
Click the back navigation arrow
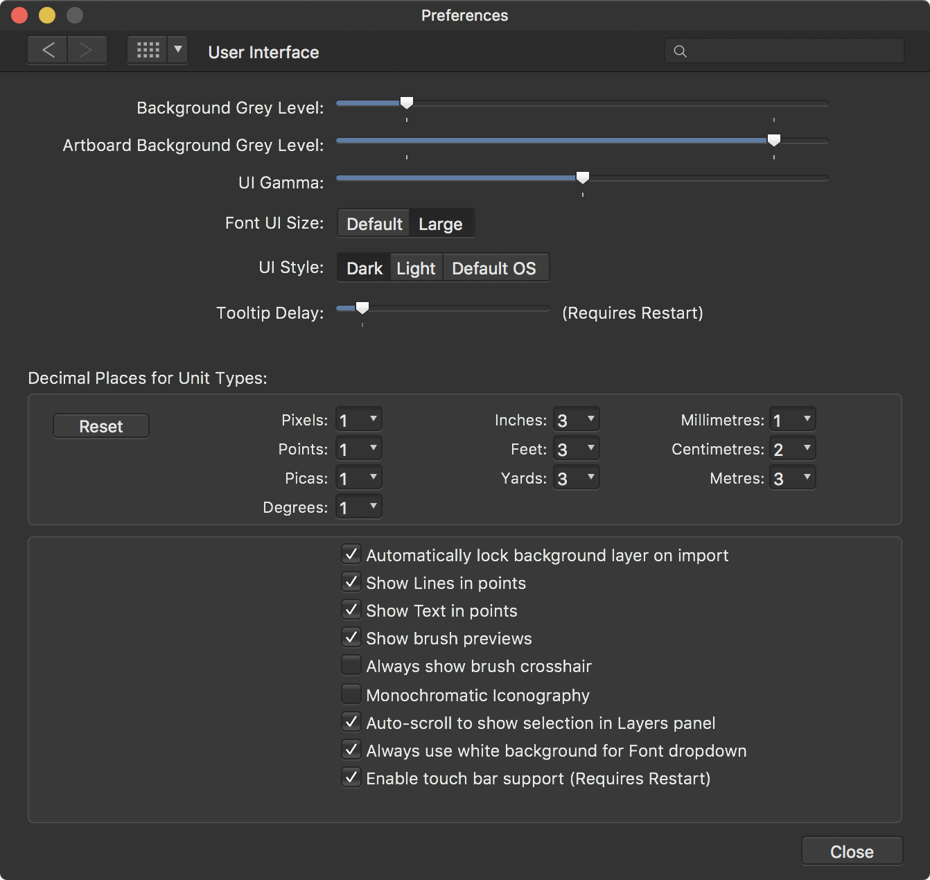(48, 51)
